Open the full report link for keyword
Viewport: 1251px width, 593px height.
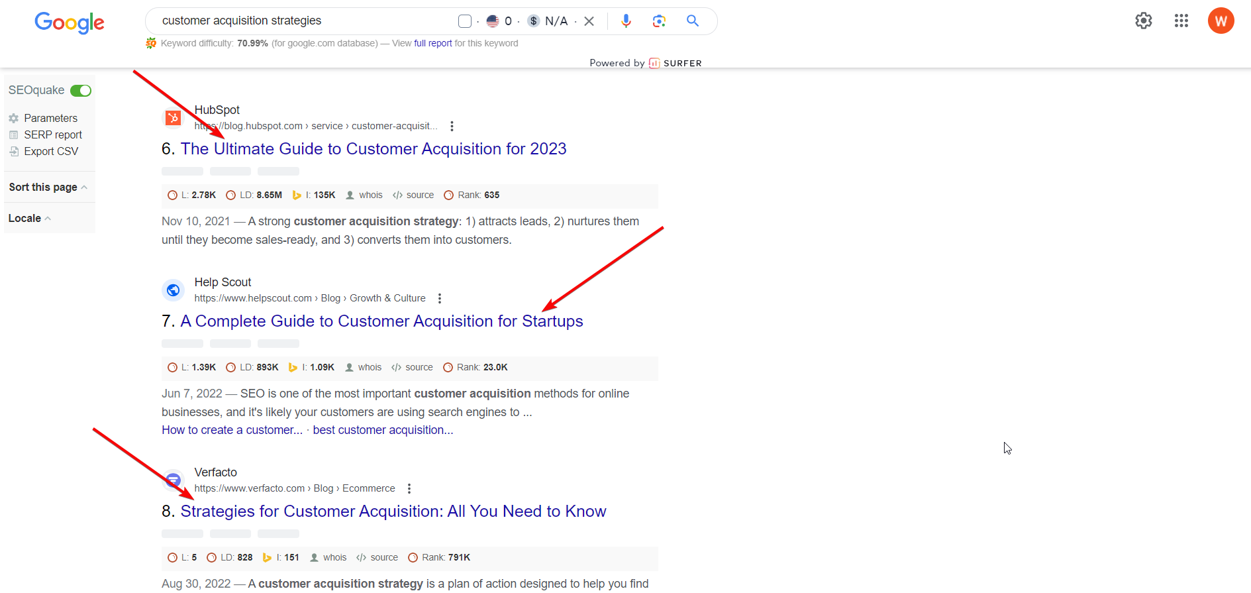[433, 43]
